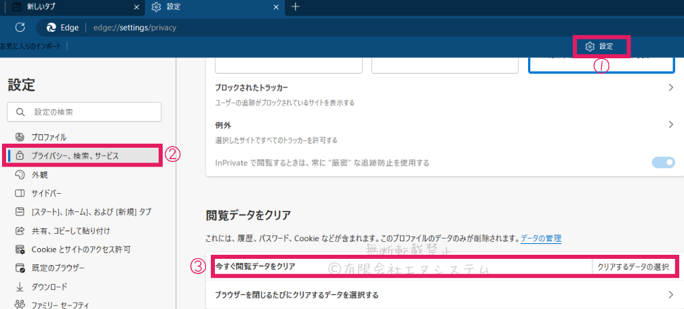Image resolution: width=684 pixels, height=309 pixels.
Task: Open プライバシー、検索、サービス section
Action: tap(82, 156)
